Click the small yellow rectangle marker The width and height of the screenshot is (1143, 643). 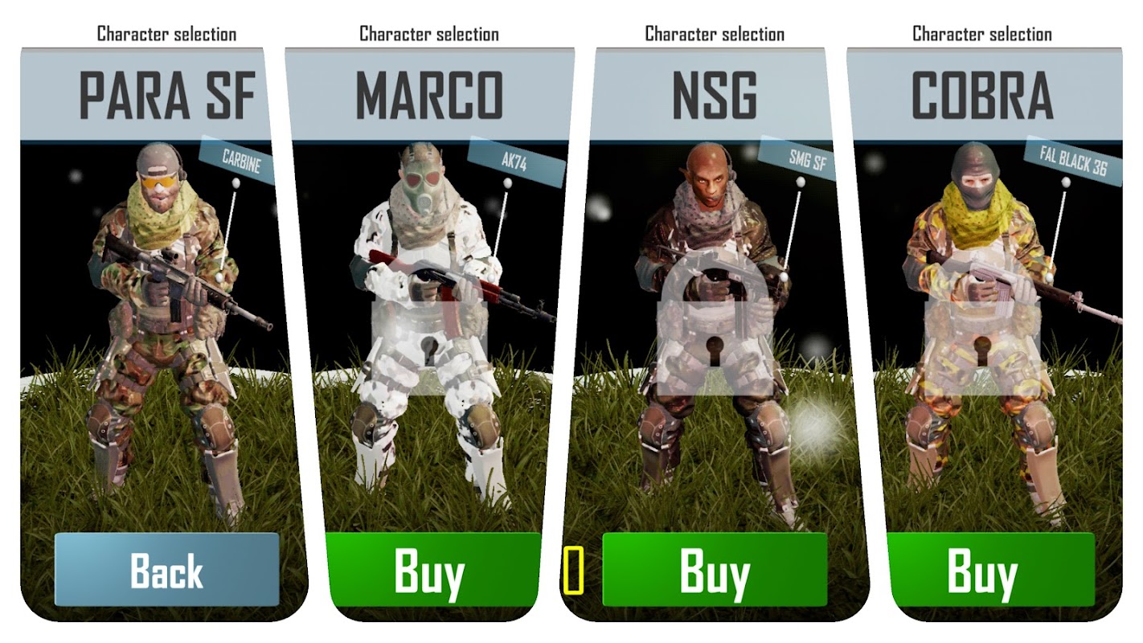tap(573, 570)
